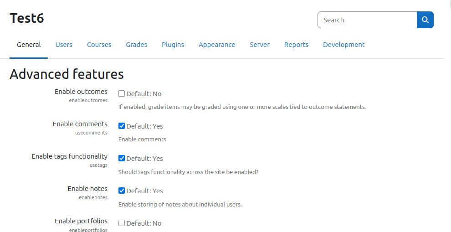Open the Development tab
The width and height of the screenshot is (451, 232).
coord(343,45)
